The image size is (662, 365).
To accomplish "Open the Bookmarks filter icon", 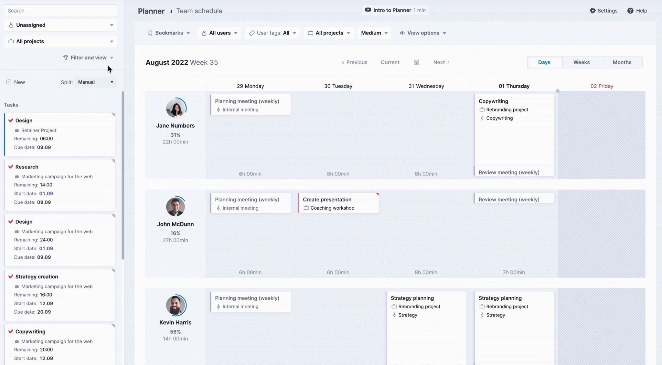I will coord(150,33).
